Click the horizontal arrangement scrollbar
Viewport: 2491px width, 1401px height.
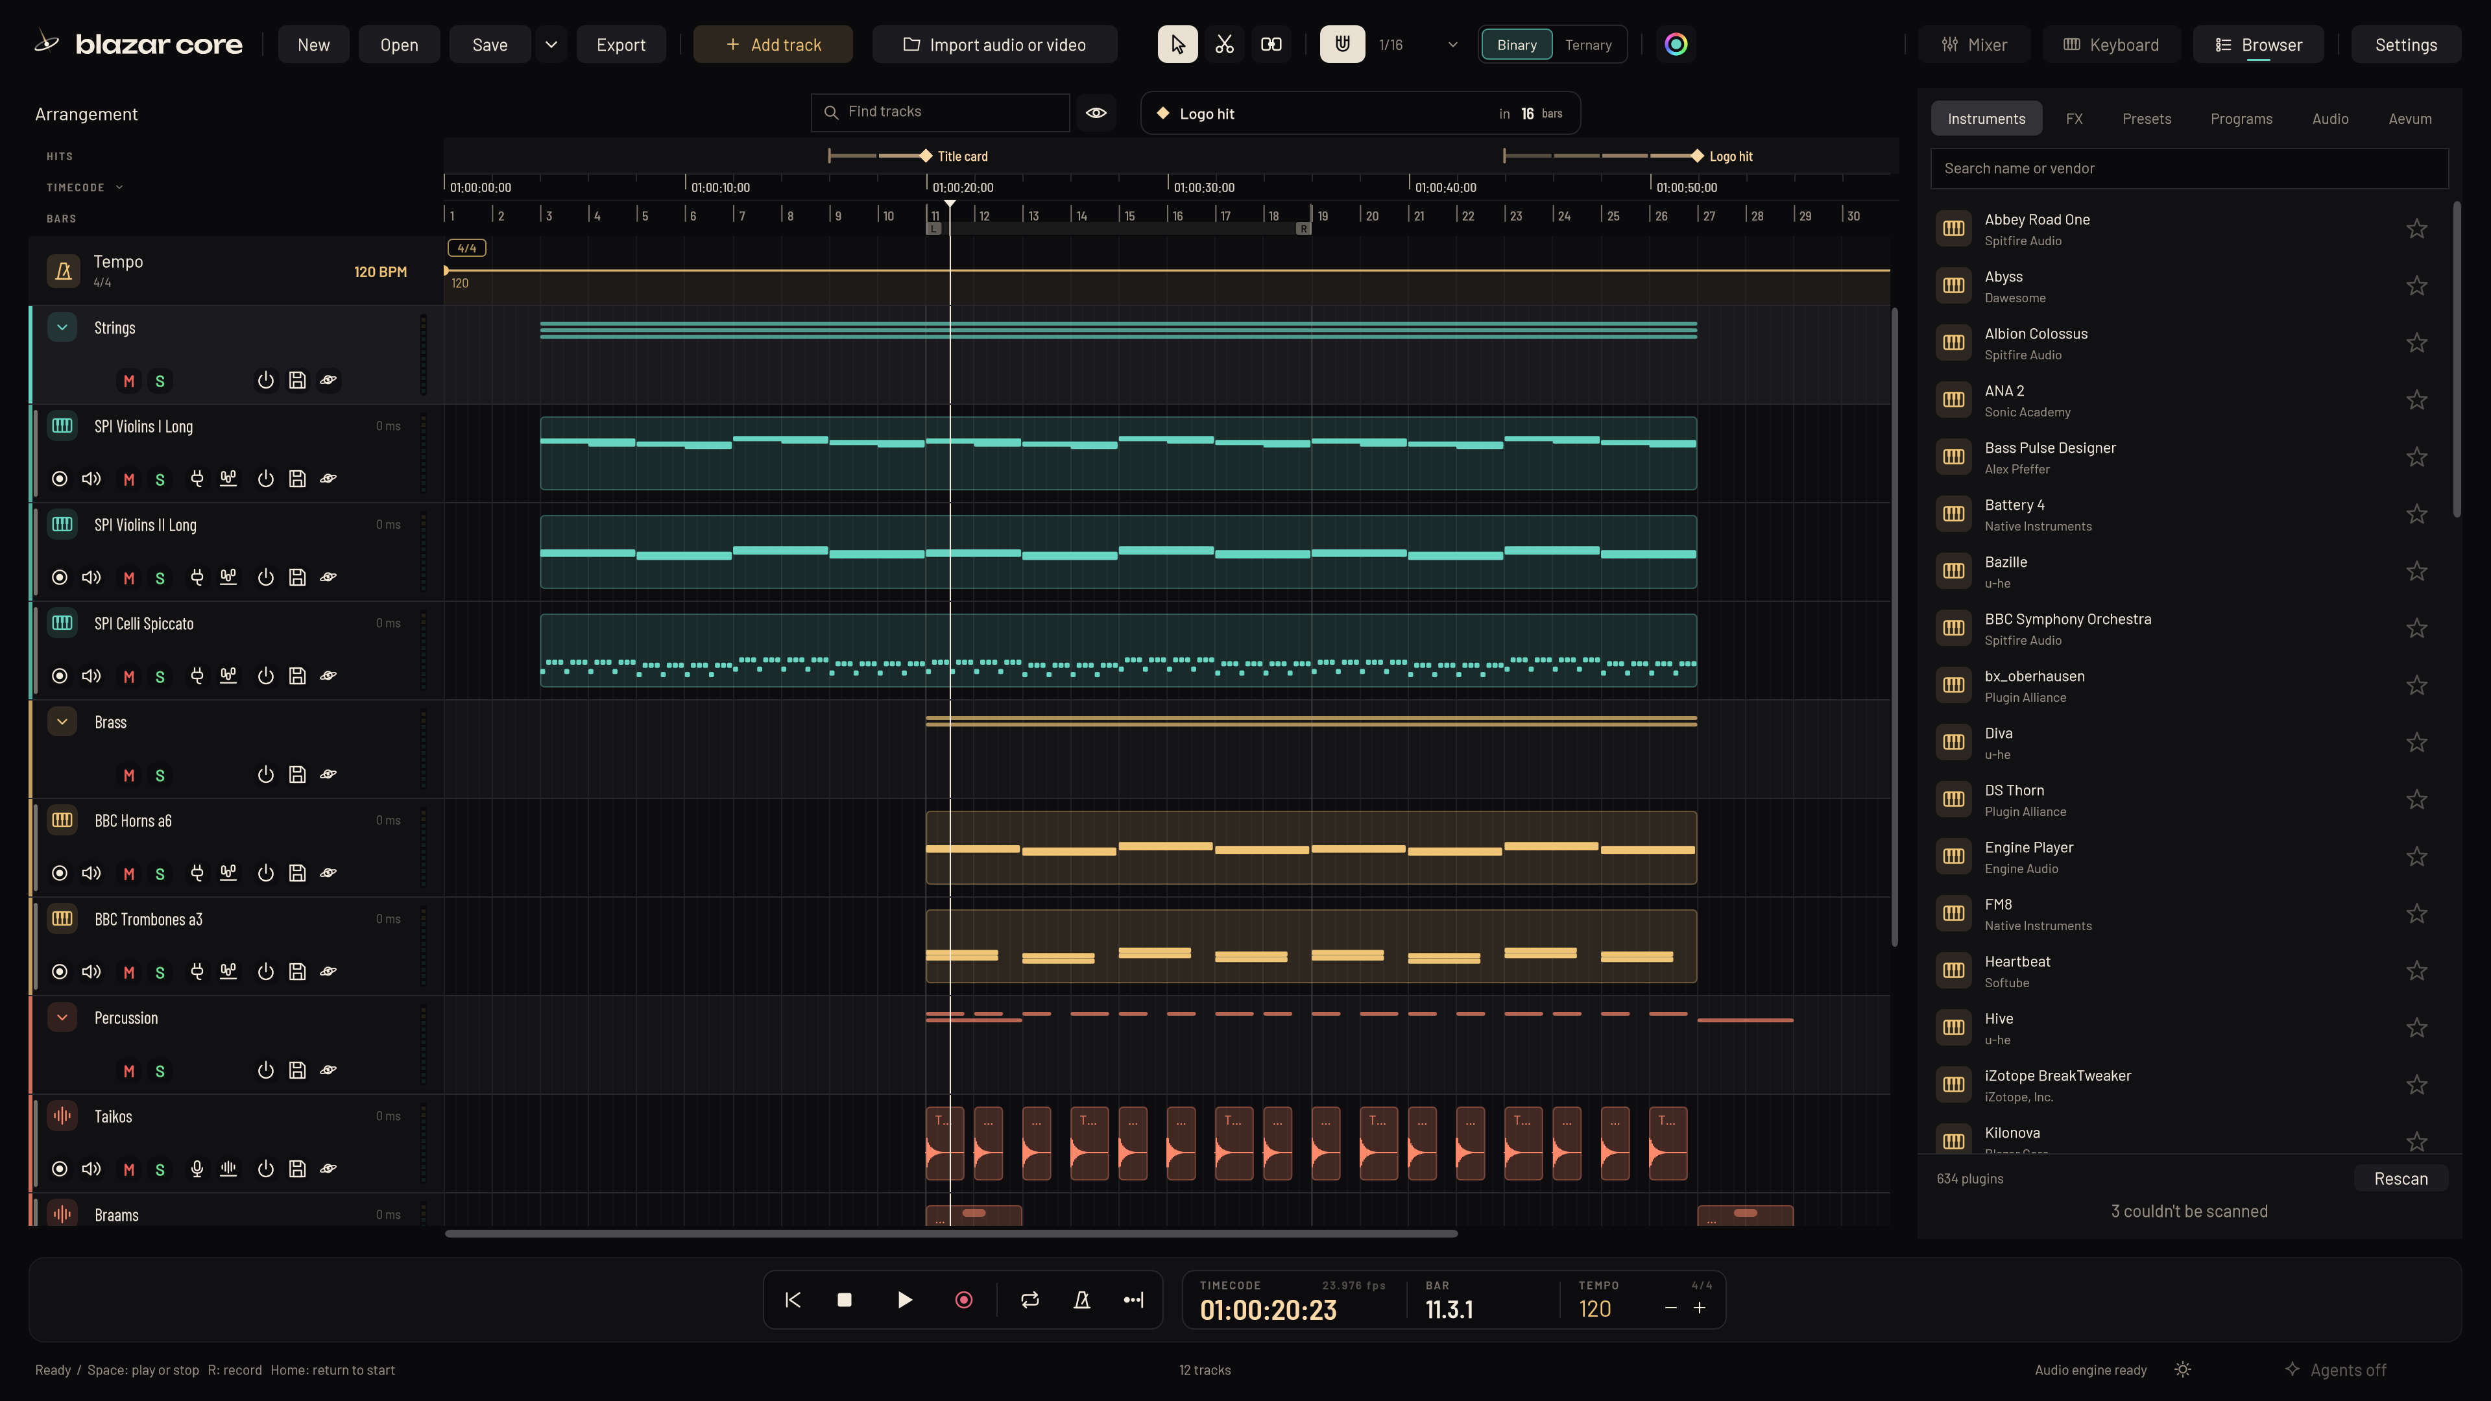pos(950,1234)
